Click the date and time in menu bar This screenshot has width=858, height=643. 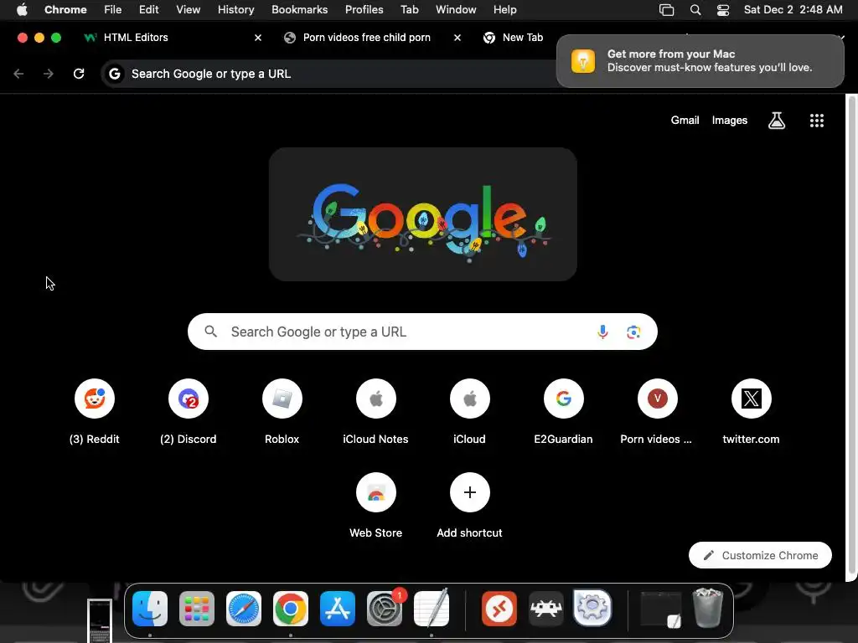(793, 10)
